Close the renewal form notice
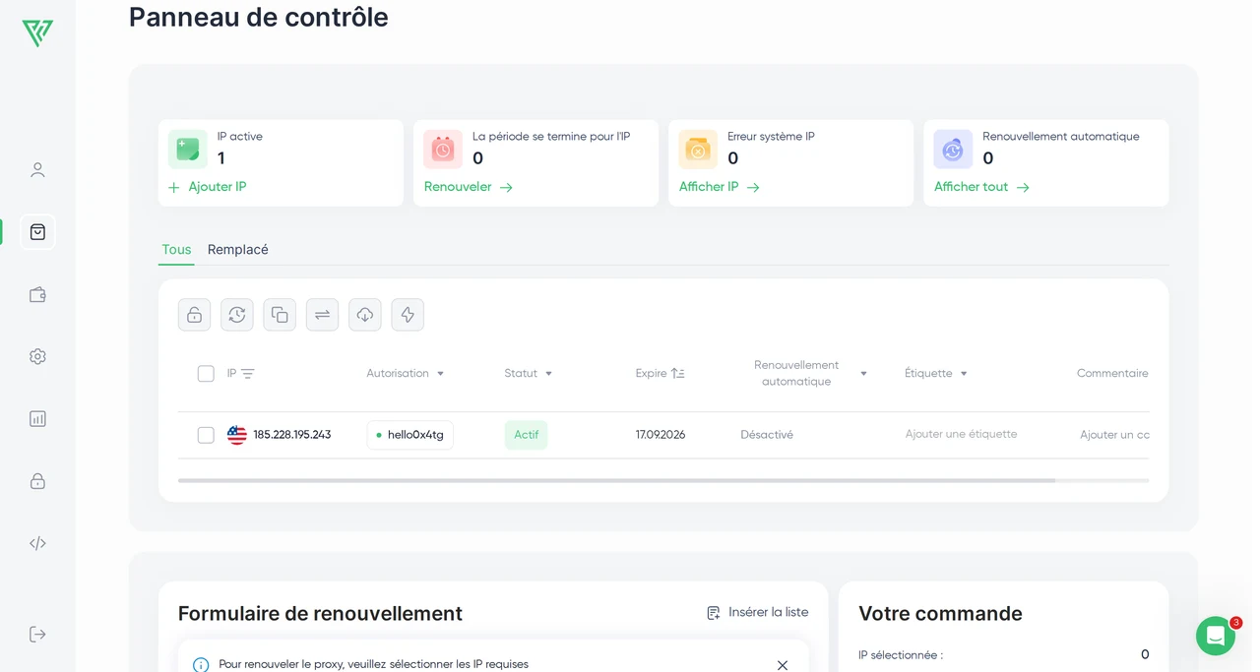Image resolution: width=1260 pixels, height=672 pixels. pos(783,665)
